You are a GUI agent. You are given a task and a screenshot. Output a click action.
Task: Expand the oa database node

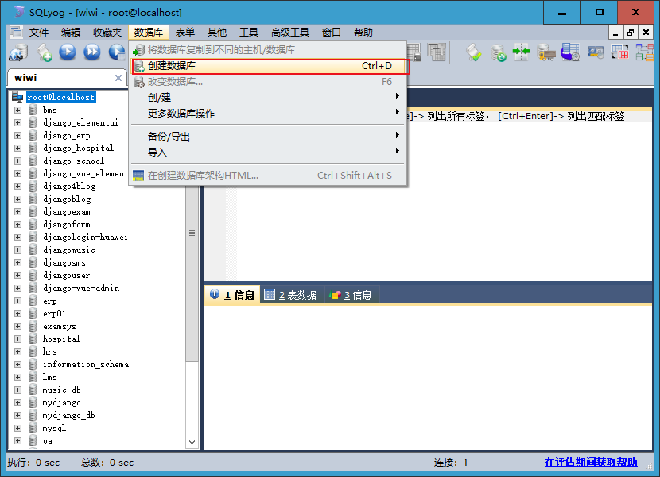click(17, 440)
